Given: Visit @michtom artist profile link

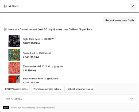Looking at the screenshot, I should 53,79.
